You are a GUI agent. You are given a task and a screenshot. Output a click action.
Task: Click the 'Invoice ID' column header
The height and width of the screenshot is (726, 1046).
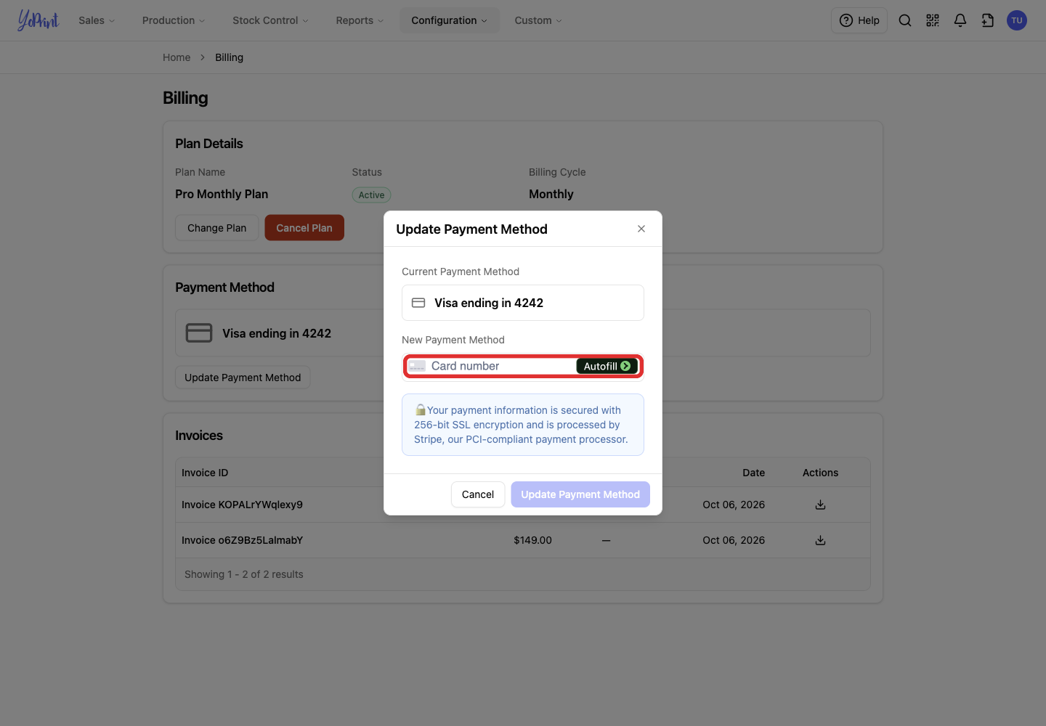pos(205,473)
